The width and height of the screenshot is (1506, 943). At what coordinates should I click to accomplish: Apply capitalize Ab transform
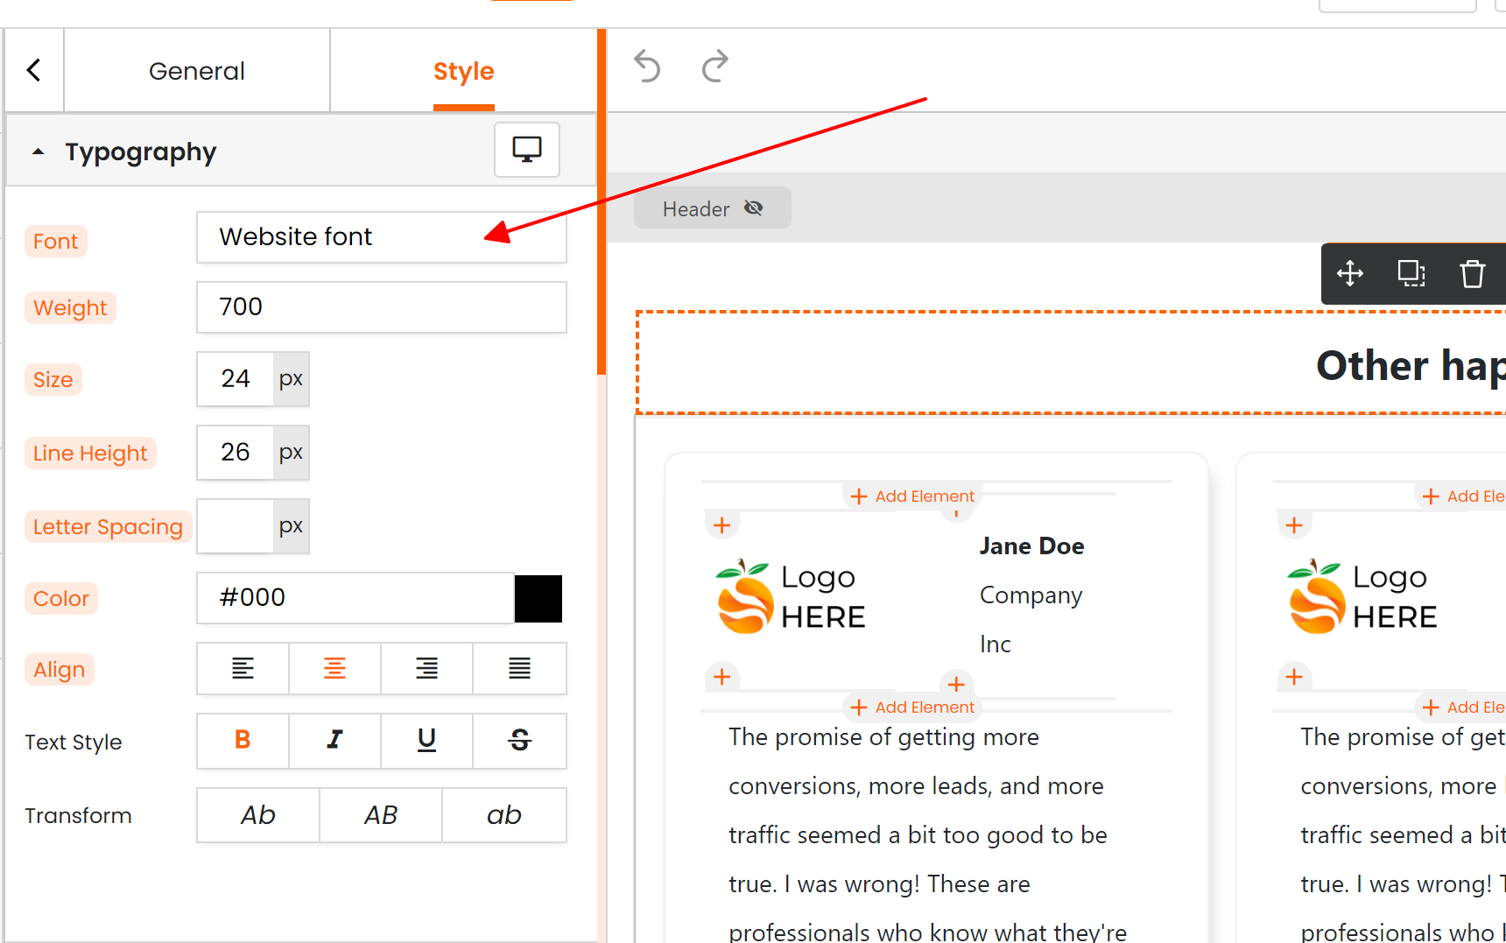[258, 815]
